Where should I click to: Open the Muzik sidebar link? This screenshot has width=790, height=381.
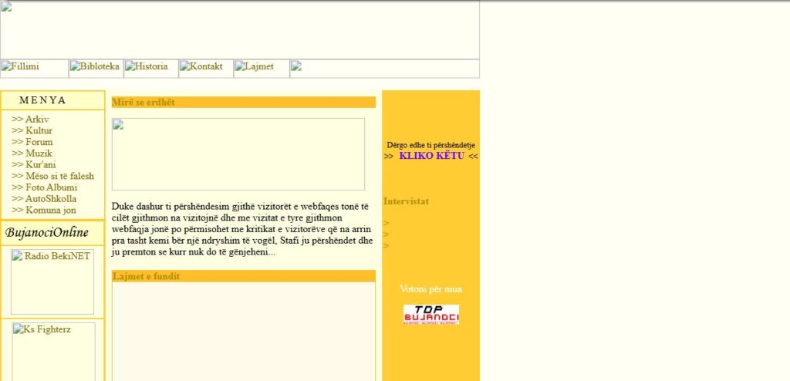[39, 153]
